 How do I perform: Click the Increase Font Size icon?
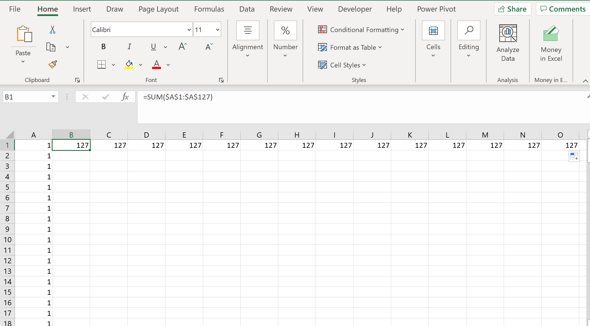coord(183,47)
